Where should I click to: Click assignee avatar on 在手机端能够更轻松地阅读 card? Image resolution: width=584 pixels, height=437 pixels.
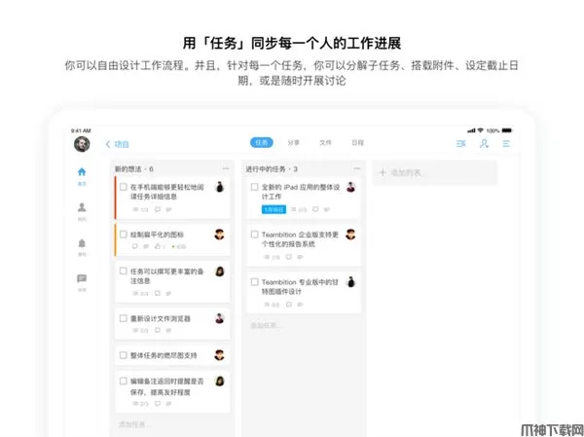tap(220, 187)
